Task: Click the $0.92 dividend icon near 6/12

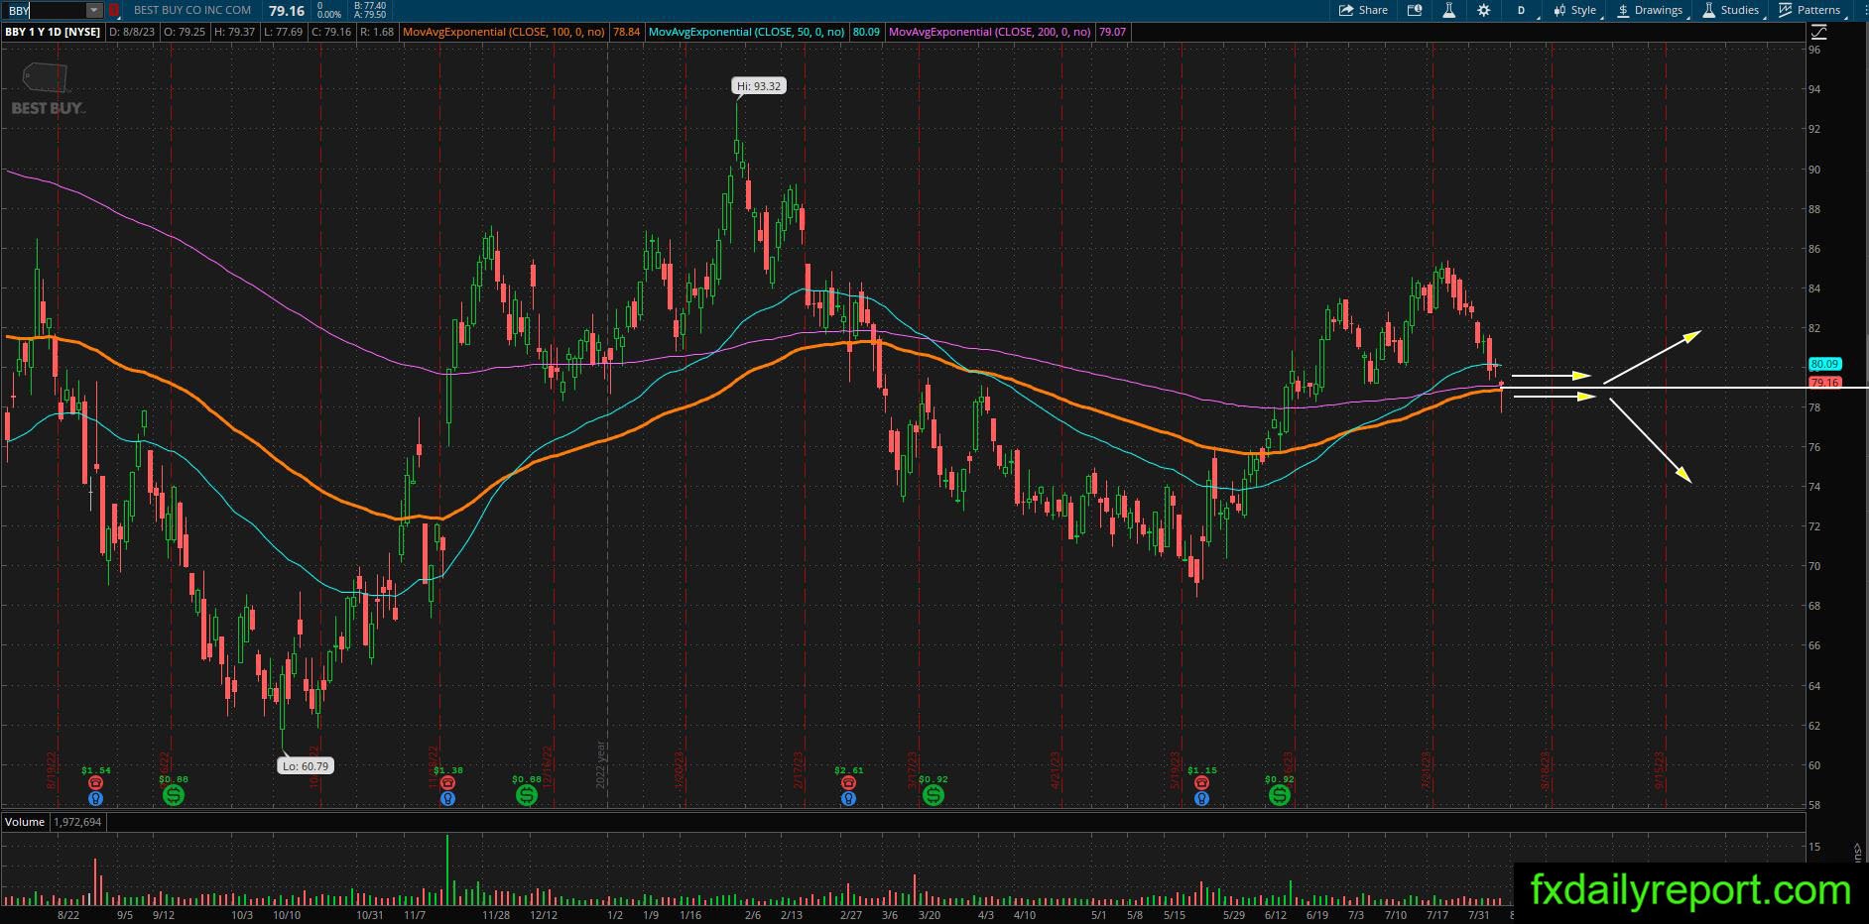Action: click(1280, 795)
